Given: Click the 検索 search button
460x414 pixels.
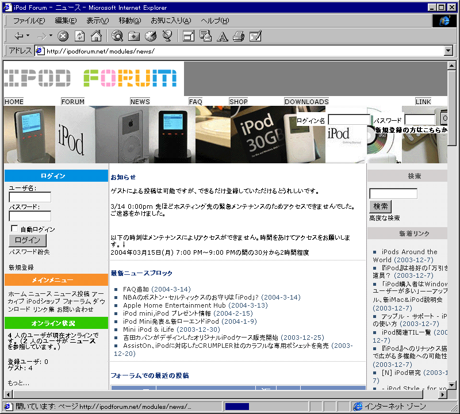Looking at the screenshot, I should pos(380,206).
